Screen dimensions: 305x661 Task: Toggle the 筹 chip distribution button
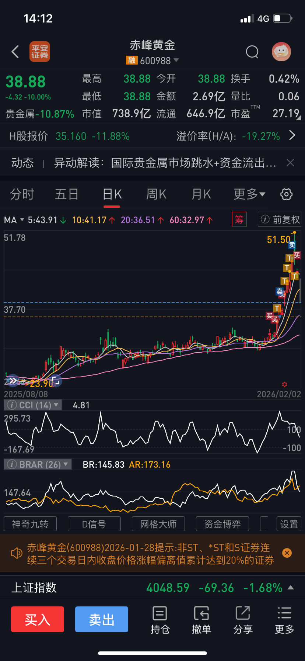(239, 219)
